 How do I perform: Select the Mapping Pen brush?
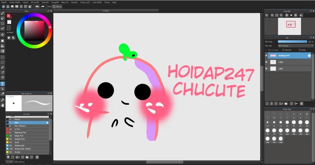[27, 132]
